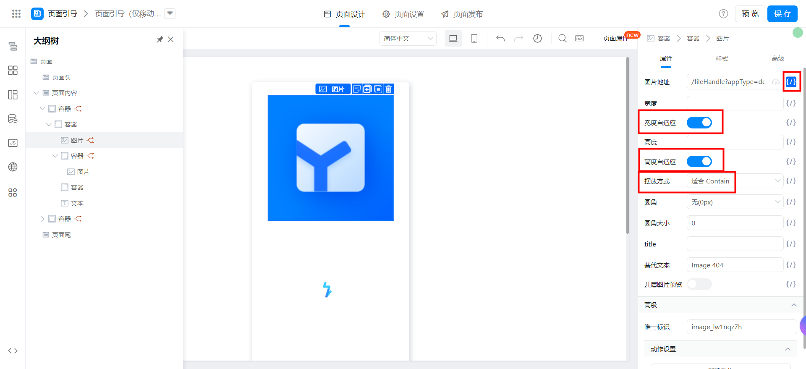This screenshot has width=806, height=369.
Task: Select 页面头 in the outline tree
Action: point(61,77)
